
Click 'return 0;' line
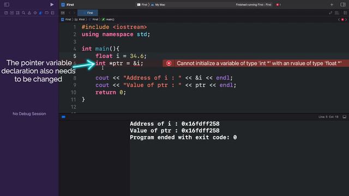111,93
